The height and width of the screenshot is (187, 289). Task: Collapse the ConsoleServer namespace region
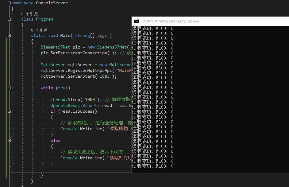[9, 3]
